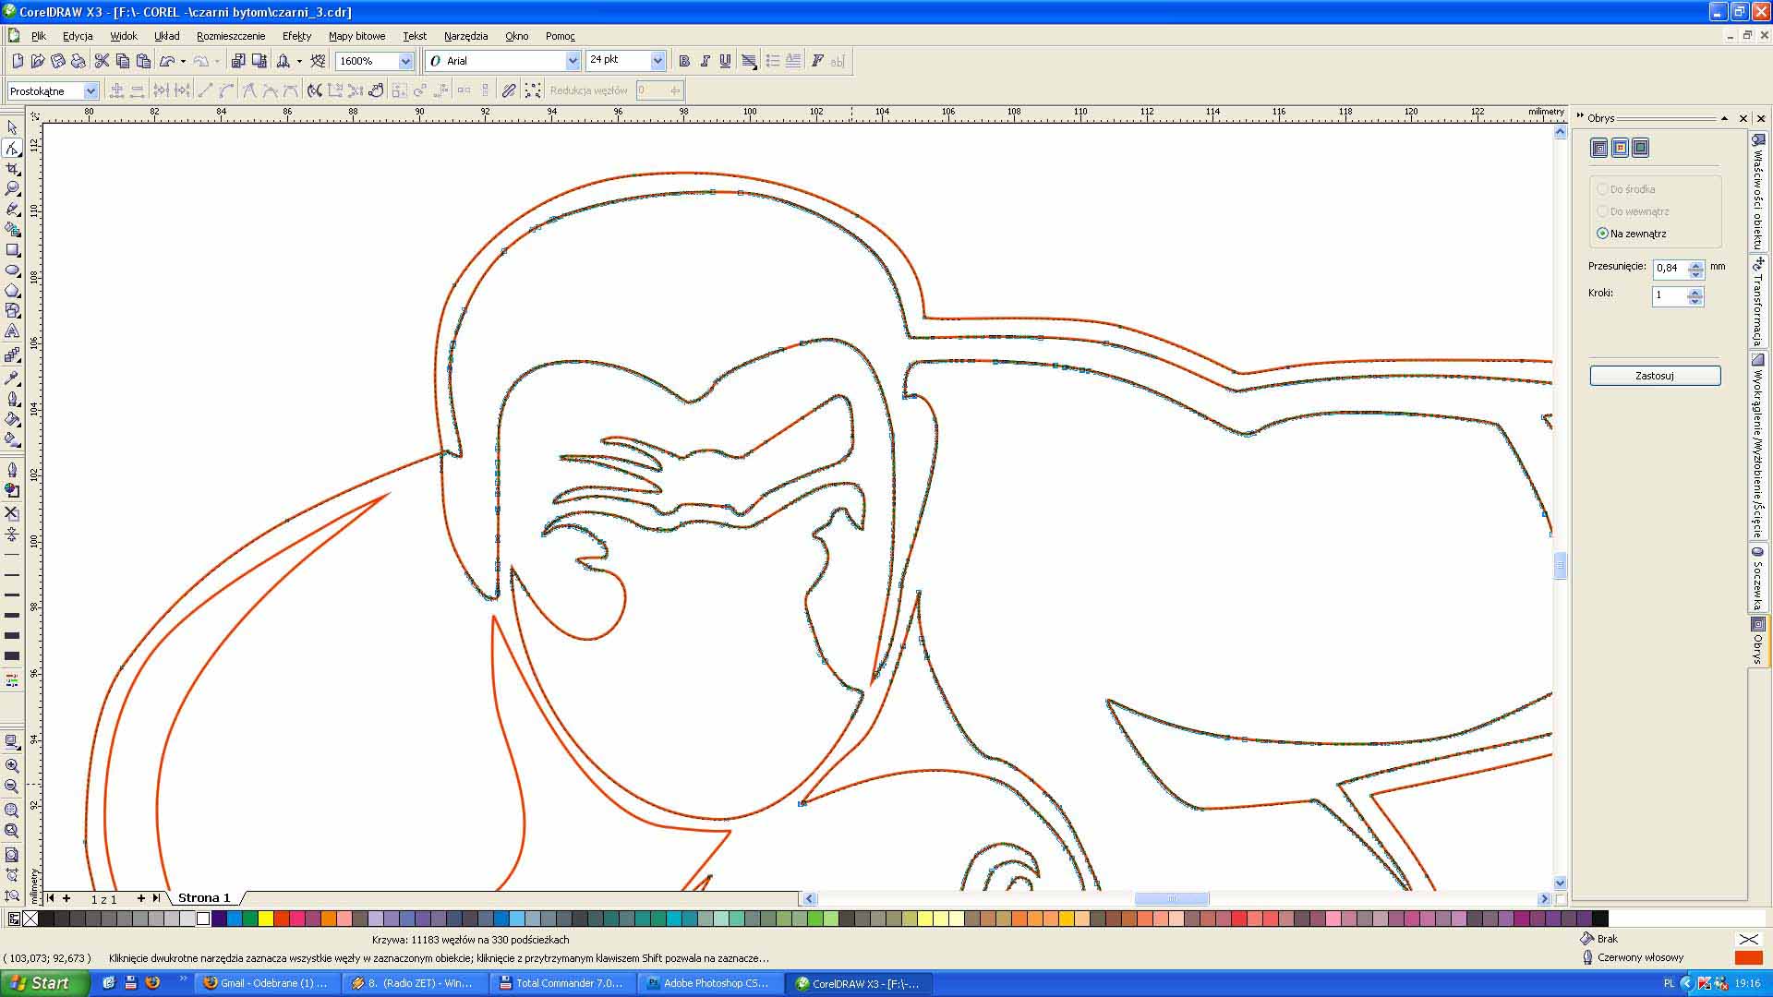Viewport: 1773px width, 997px height.
Task: Open the zoom level 1600% dropdown
Action: [404, 61]
